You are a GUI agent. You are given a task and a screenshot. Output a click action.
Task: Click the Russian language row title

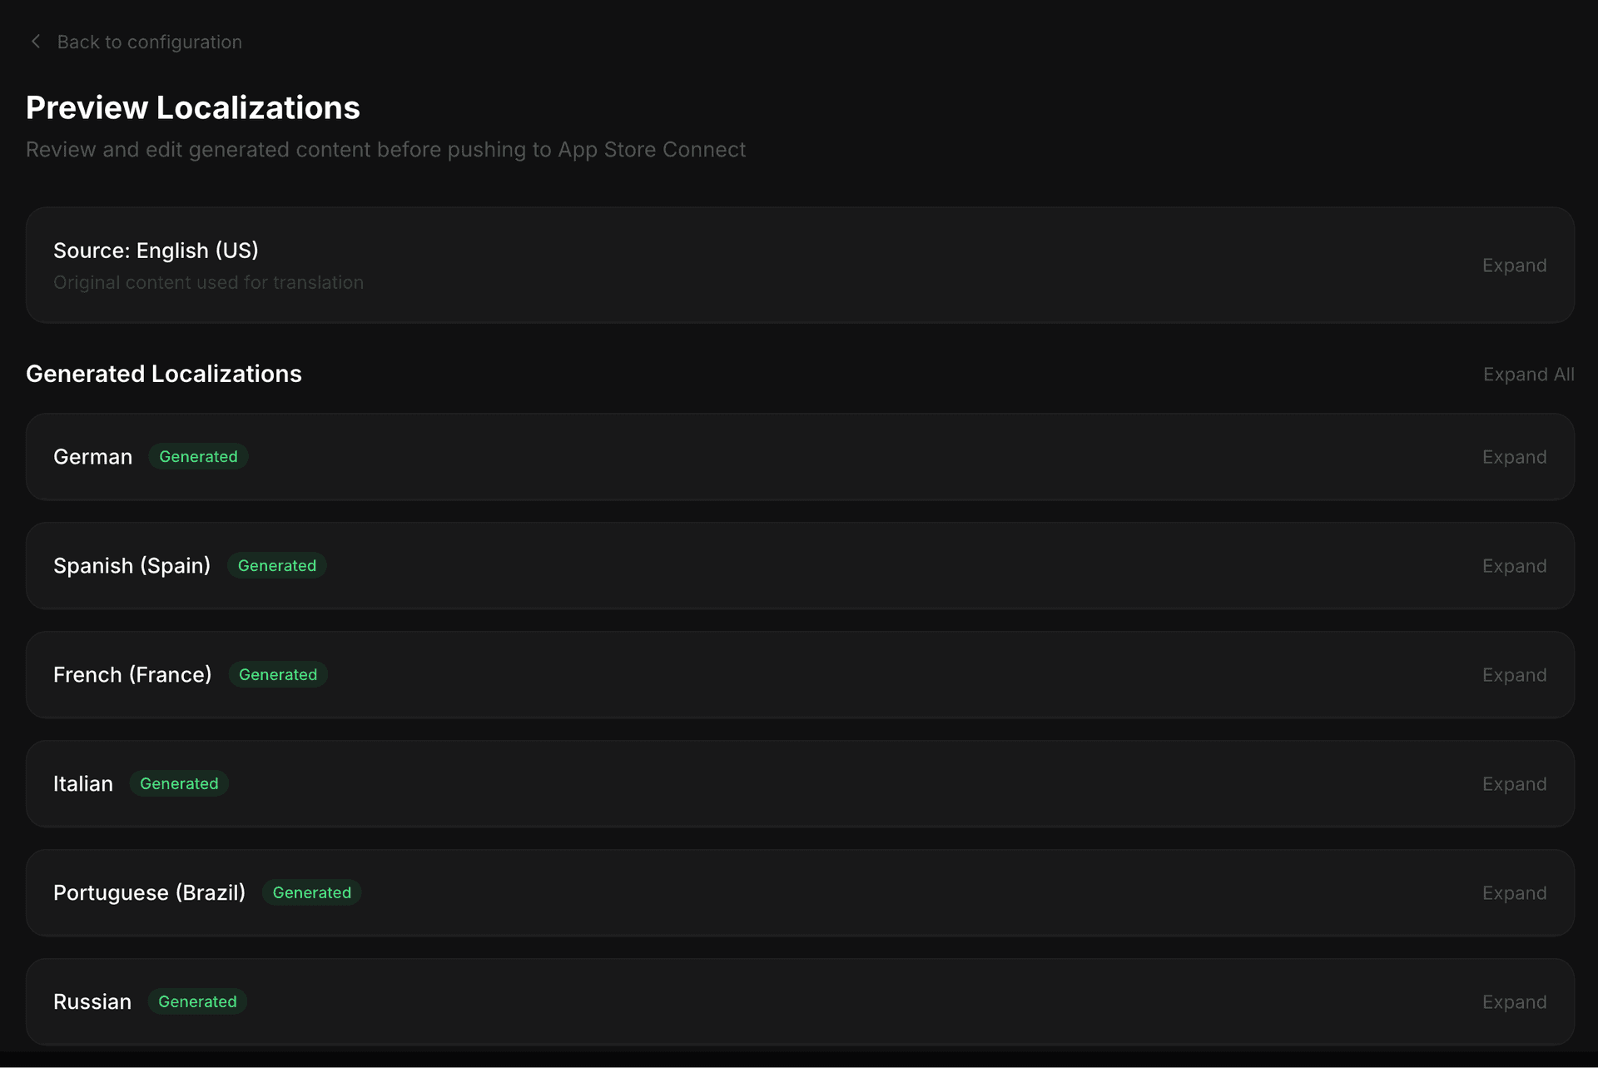pos(92,1002)
